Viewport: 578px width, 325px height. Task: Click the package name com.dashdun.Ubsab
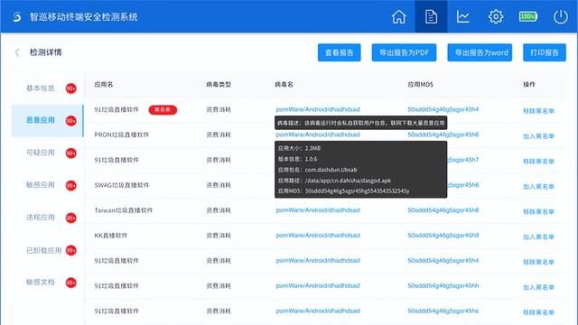pyautogui.click(x=331, y=170)
